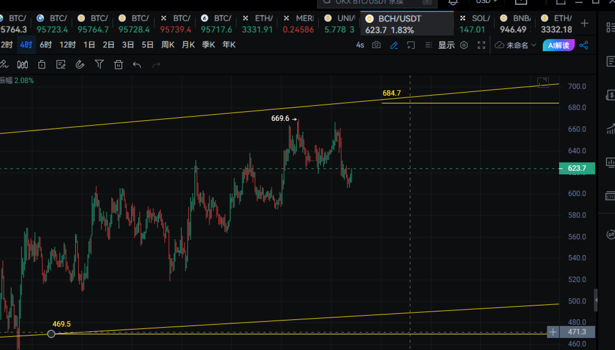Expand the 未命名 template dropdown
The height and width of the screenshot is (350, 615).
tap(515, 45)
